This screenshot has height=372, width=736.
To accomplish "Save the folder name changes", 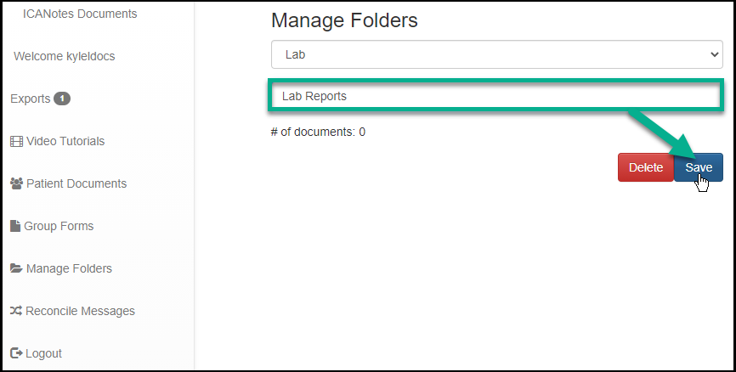I will point(699,167).
